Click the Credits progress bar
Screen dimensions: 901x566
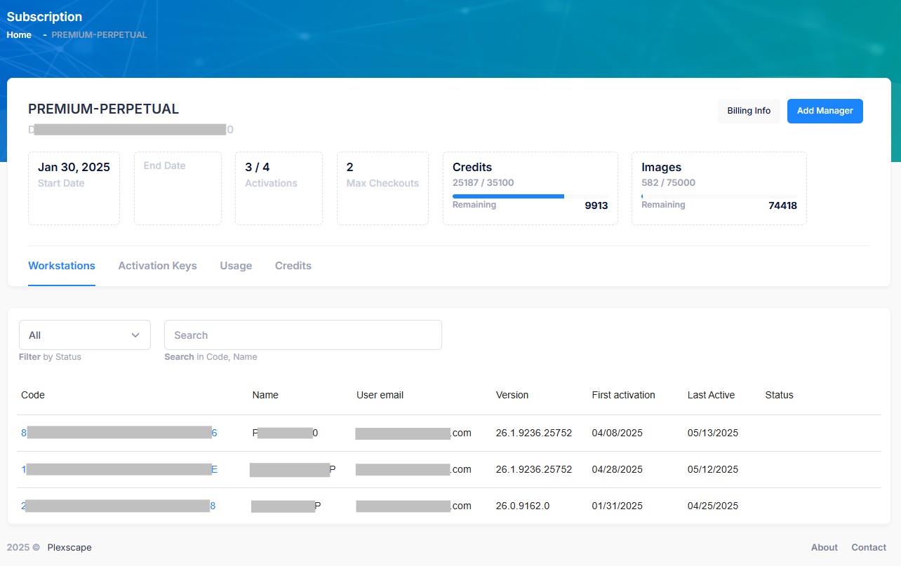[x=530, y=196]
